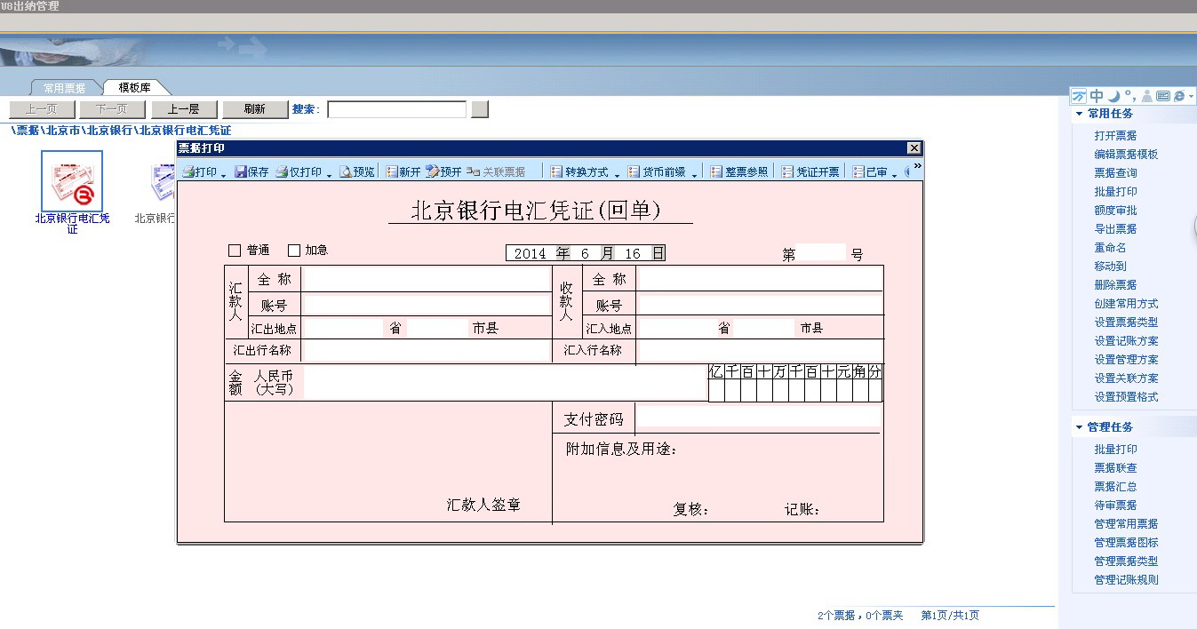Click the 仅打印 printer icon
The height and width of the screenshot is (629, 1197).
(282, 171)
